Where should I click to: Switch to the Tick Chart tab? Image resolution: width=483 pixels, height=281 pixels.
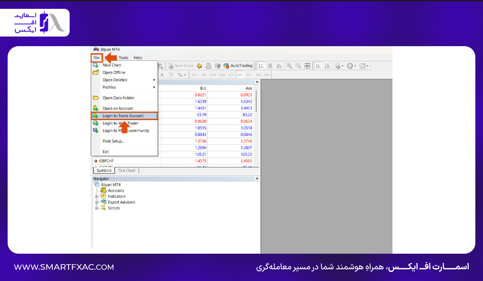pyautogui.click(x=126, y=171)
